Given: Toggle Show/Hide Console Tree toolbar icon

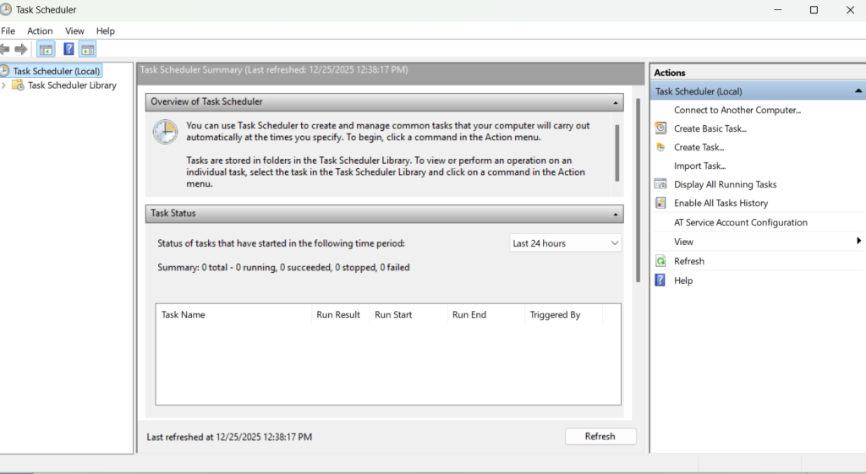Looking at the screenshot, I should click(46, 49).
